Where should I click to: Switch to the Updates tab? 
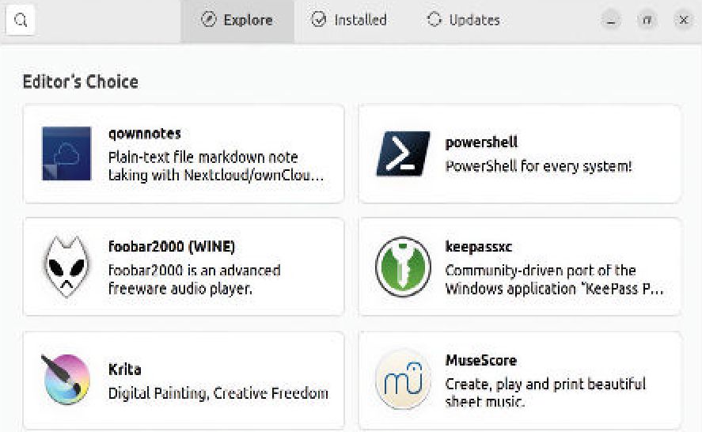(464, 21)
